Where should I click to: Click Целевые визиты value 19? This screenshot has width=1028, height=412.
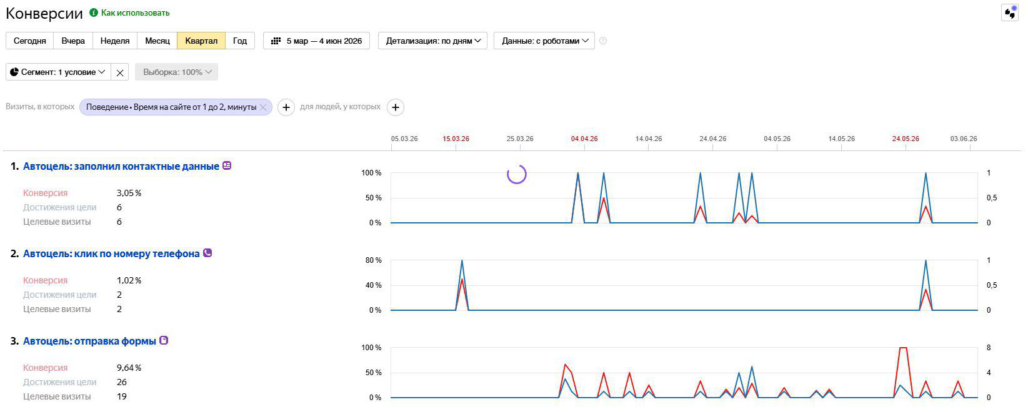click(122, 396)
